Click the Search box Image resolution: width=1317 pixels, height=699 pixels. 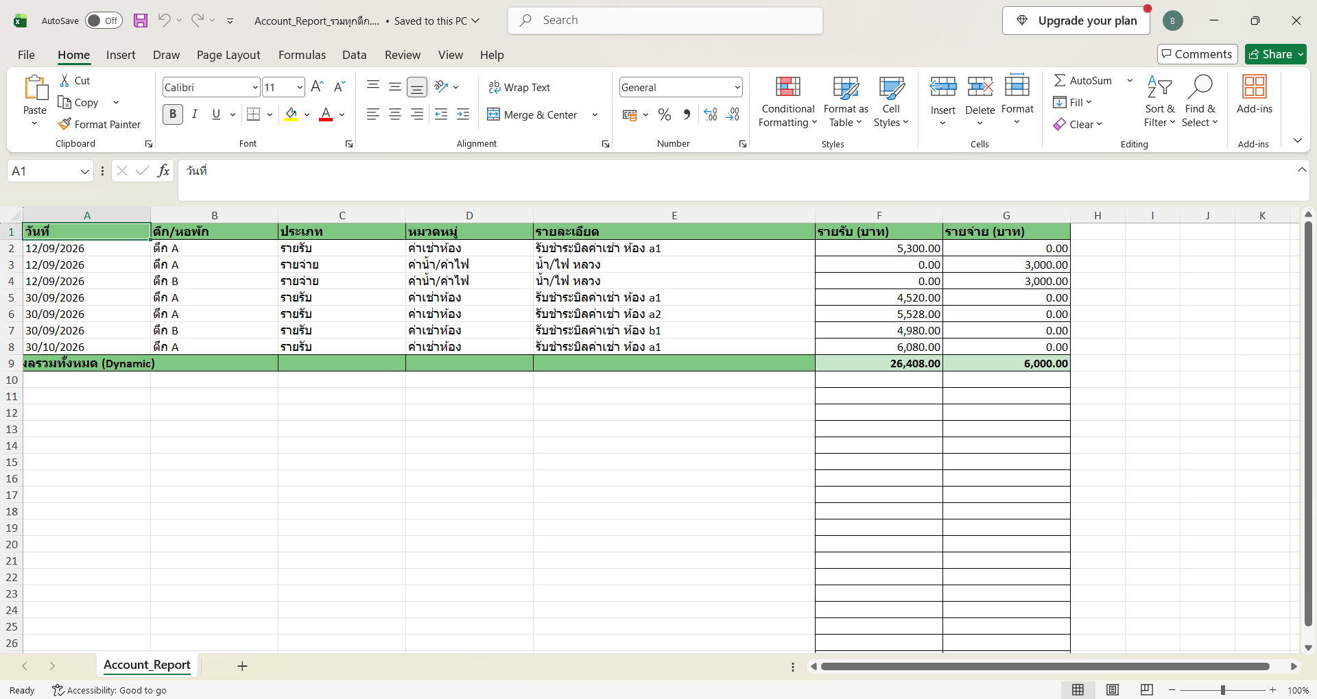pyautogui.click(x=665, y=21)
